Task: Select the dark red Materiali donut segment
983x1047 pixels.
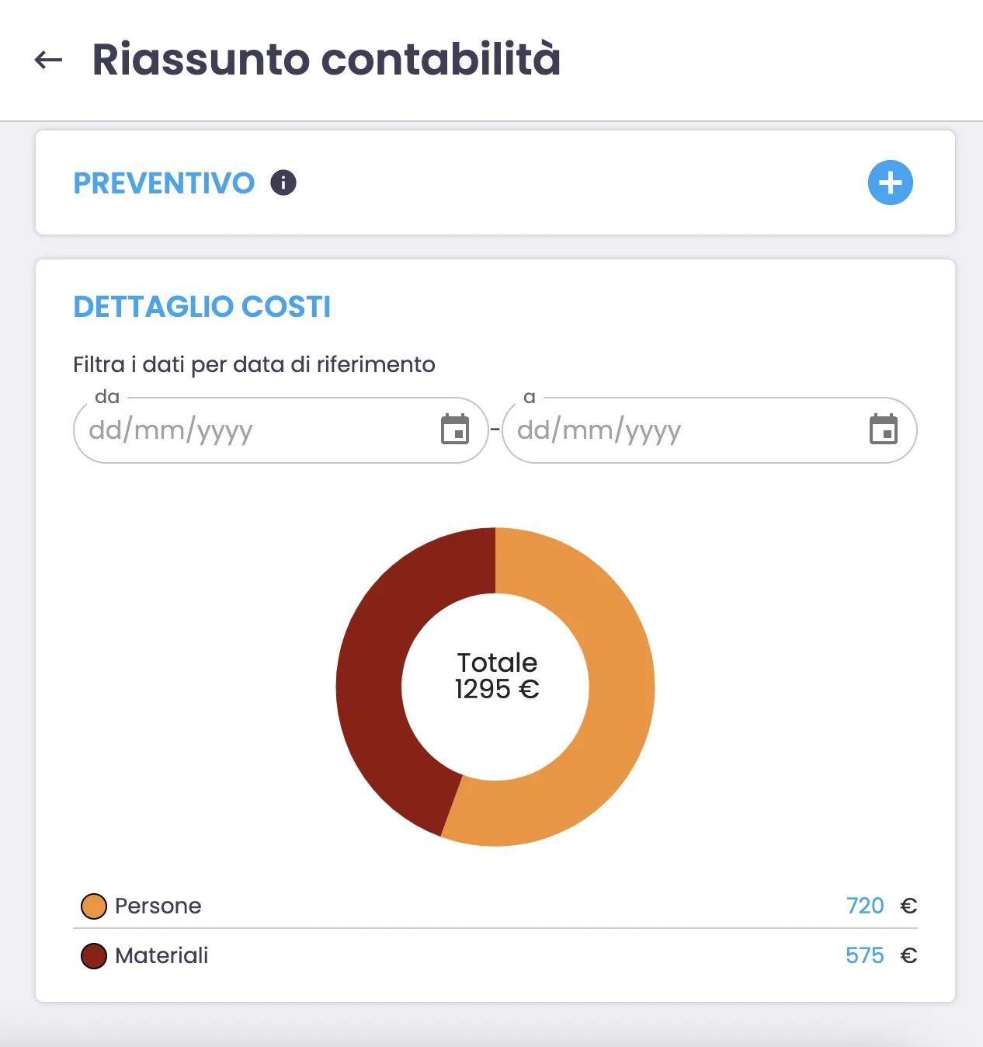Action: [371, 684]
